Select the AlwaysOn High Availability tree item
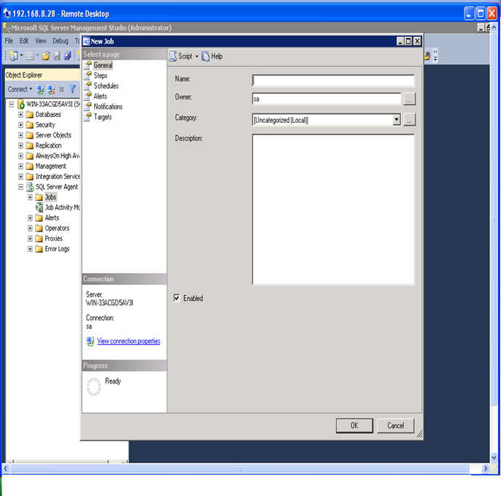 (x=58, y=156)
